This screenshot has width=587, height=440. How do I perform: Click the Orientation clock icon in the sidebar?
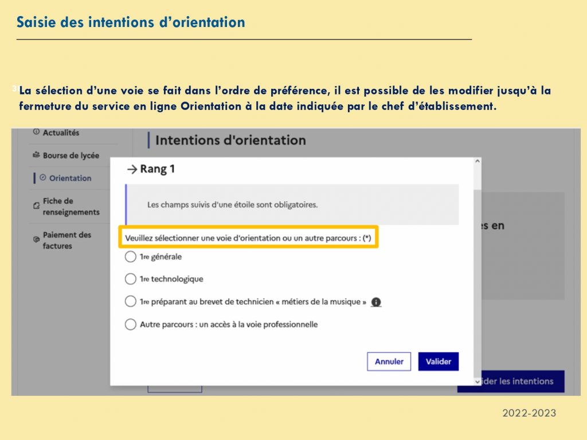[43, 178]
